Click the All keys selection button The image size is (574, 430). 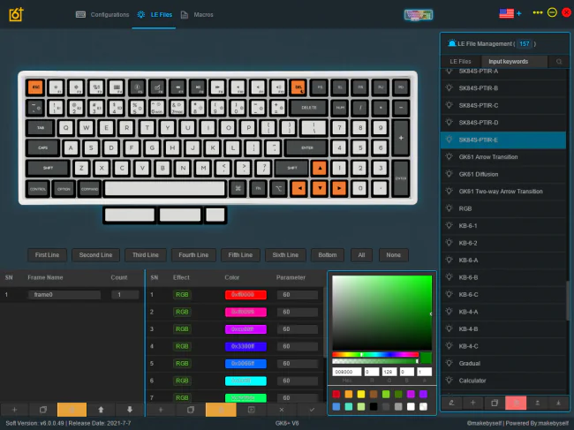[361, 255]
